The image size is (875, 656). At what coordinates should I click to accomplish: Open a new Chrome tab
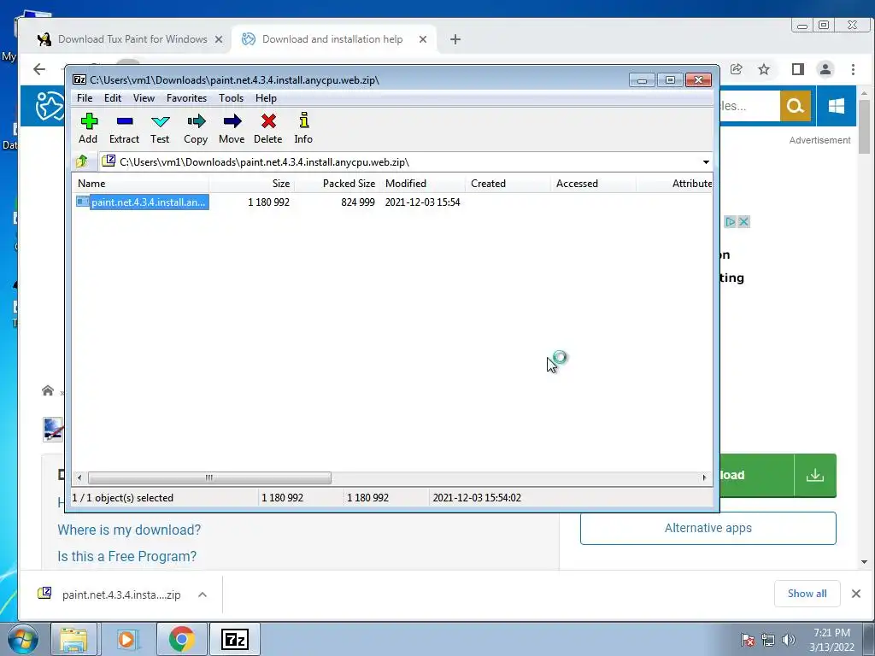tap(455, 39)
